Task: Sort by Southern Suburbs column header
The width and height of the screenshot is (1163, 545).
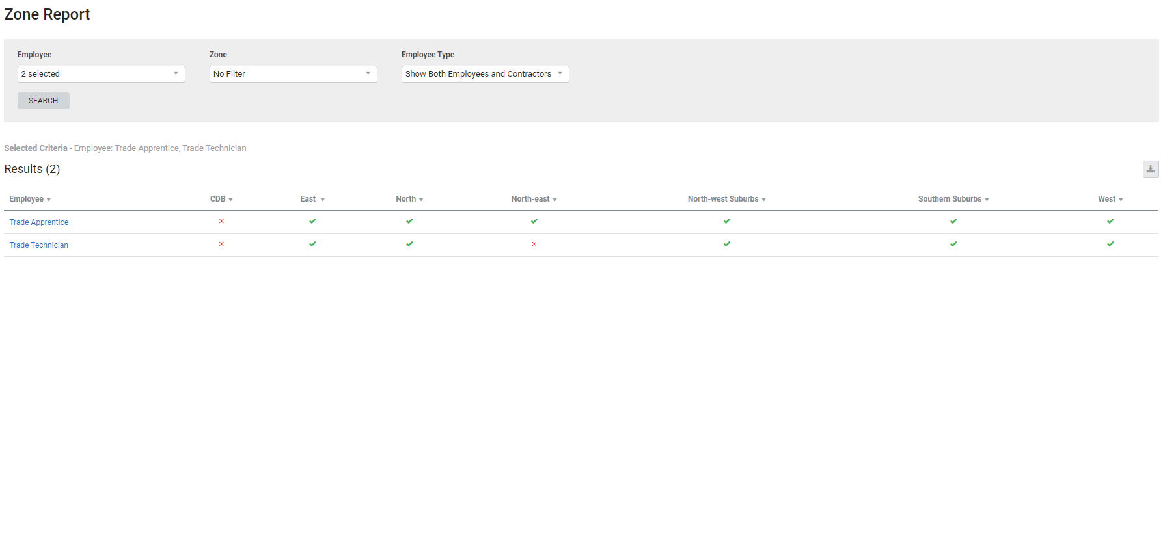Action: [x=953, y=199]
